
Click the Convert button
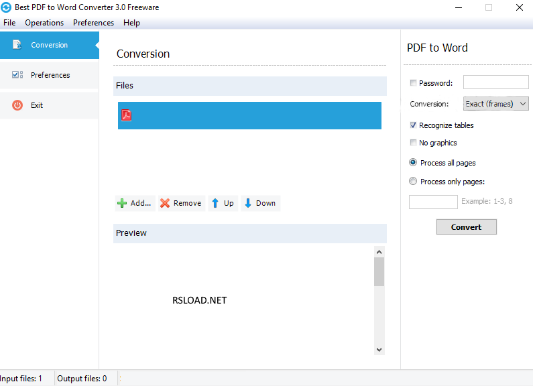coord(467,227)
